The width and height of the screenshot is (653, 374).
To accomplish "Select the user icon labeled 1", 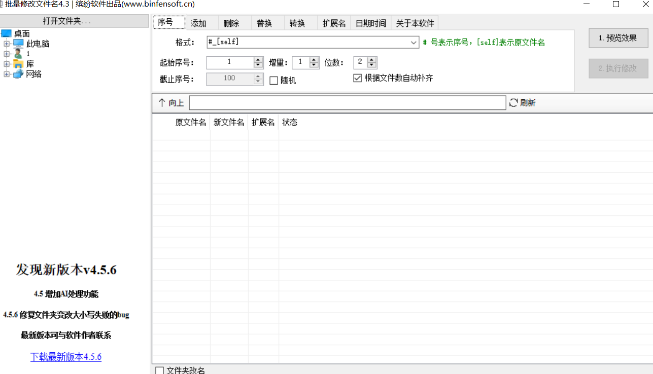I will (18, 53).
